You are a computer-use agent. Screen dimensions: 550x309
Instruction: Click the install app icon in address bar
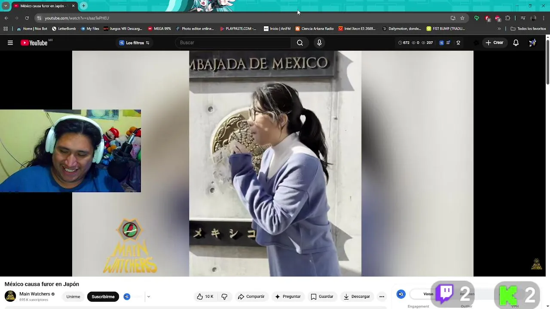point(453,18)
